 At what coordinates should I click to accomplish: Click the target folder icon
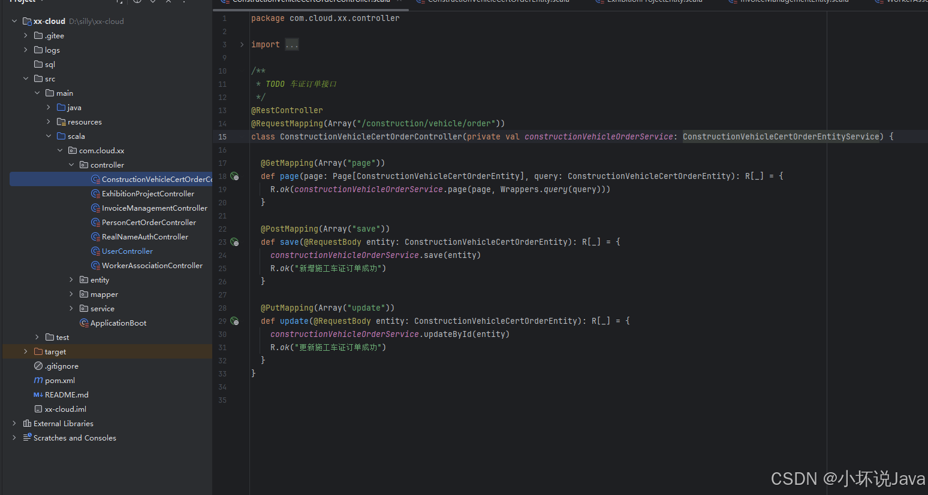pos(38,351)
